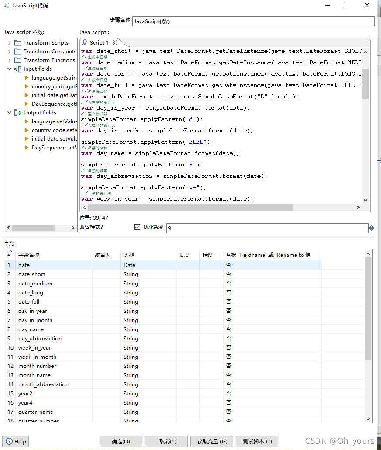Image resolution: width=381 pixels, height=450 pixels.
Task: Expand the Transform Constants folder
Action: pyautogui.click(x=9, y=52)
